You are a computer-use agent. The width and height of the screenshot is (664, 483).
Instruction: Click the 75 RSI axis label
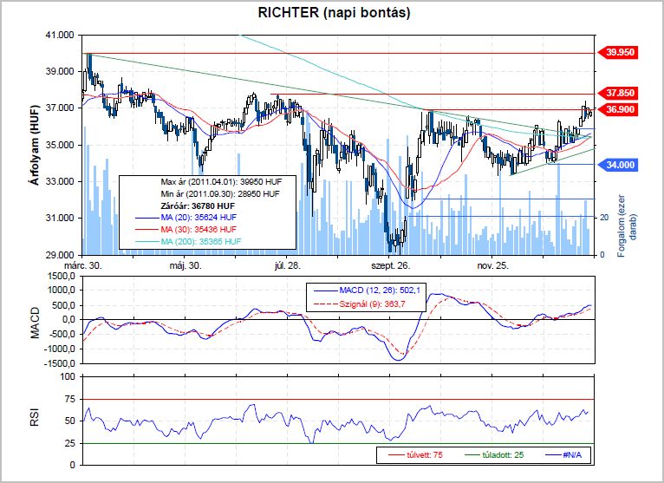point(70,399)
